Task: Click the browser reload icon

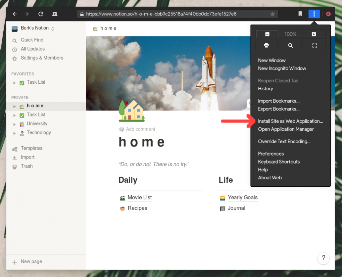Action: (x=41, y=14)
